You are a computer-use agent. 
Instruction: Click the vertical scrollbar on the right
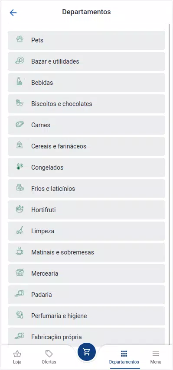pos(169,184)
